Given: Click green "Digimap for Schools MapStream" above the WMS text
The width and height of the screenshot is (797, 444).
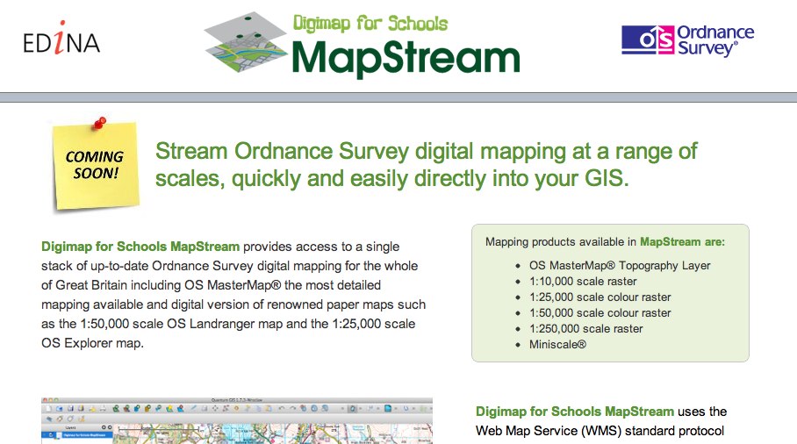Looking at the screenshot, I should click(575, 411).
